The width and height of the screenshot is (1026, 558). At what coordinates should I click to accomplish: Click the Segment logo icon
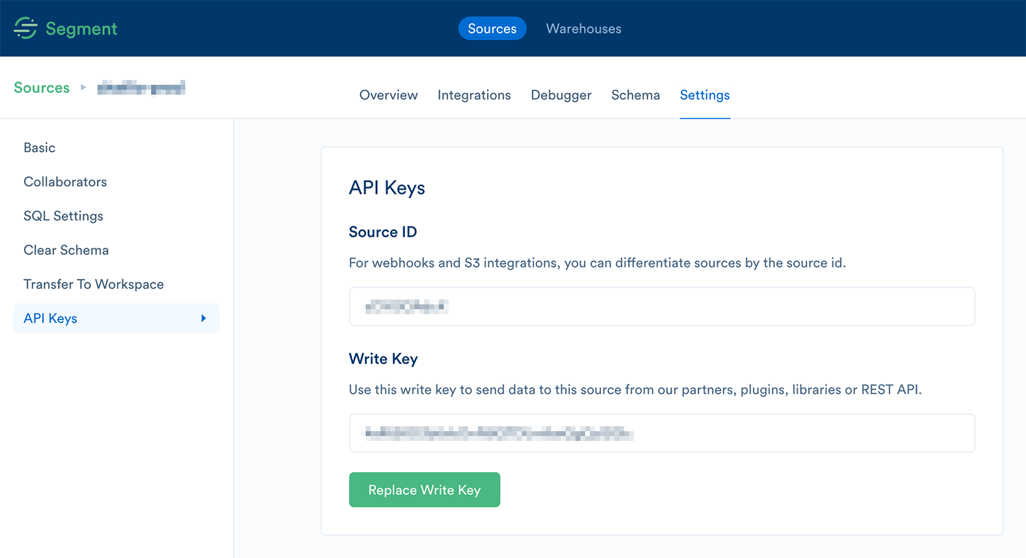pyautogui.click(x=25, y=28)
